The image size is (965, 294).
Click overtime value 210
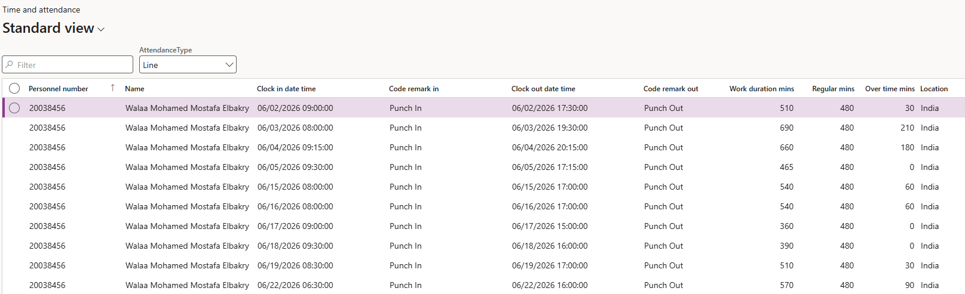[x=908, y=128]
